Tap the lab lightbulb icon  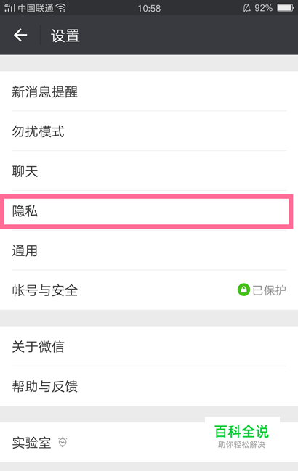[63, 442]
